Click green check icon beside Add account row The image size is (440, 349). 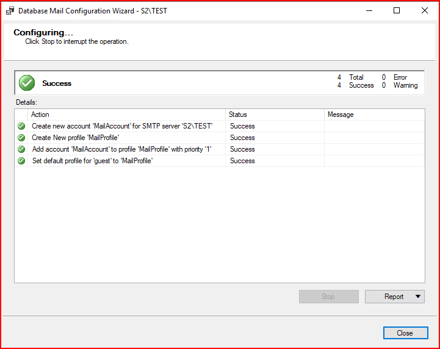click(x=22, y=149)
